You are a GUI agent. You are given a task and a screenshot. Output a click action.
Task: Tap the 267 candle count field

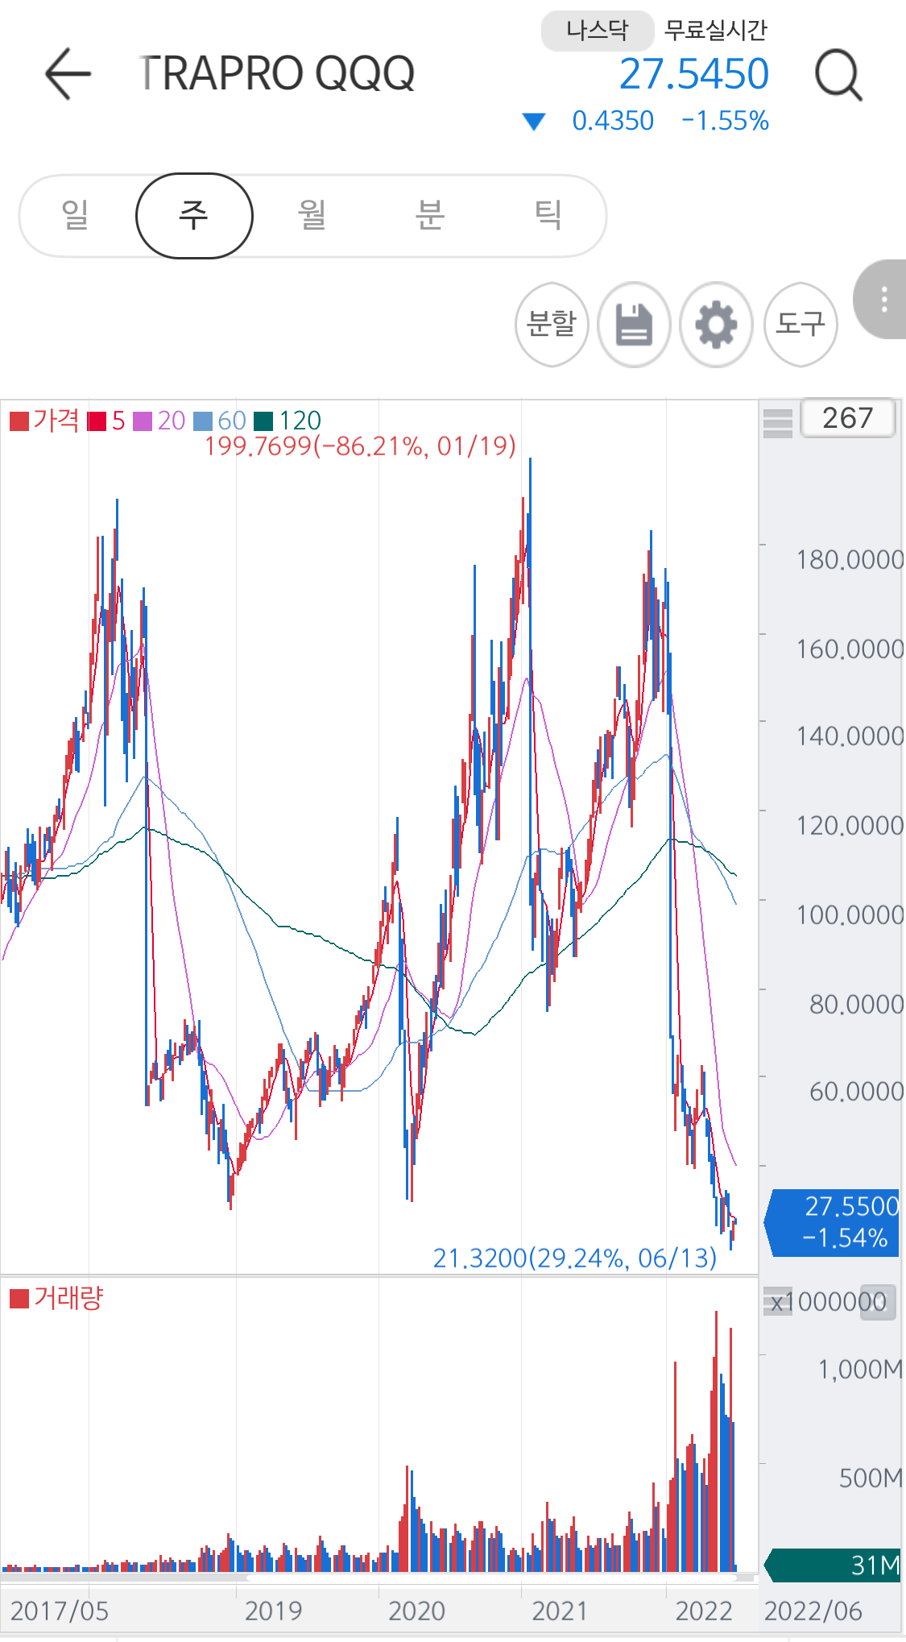pos(847,418)
